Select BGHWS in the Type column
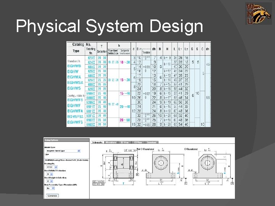The image size is (275, 206). (74, 88)
